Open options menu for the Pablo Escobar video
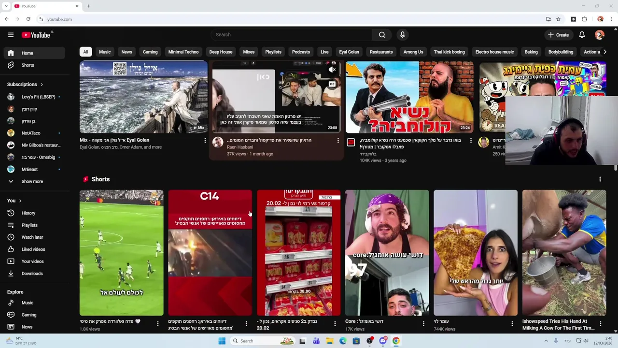Image resolution: width=618 pixels, height=348 pixels. click(x=471, y=141)
